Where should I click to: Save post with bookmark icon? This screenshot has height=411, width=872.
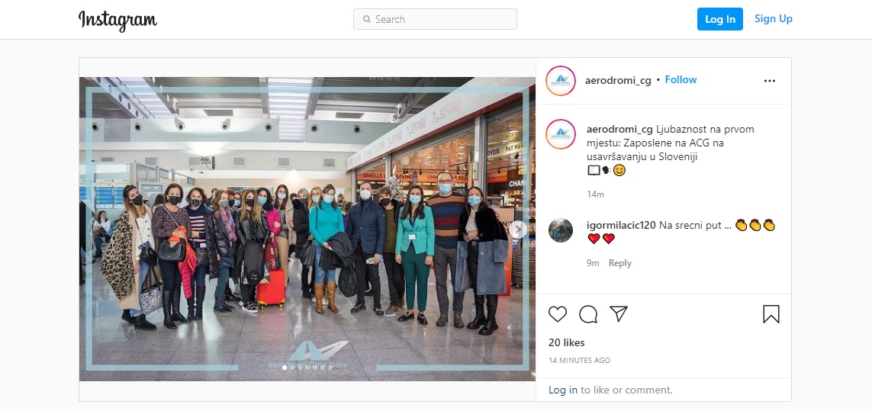pos(771,314)
